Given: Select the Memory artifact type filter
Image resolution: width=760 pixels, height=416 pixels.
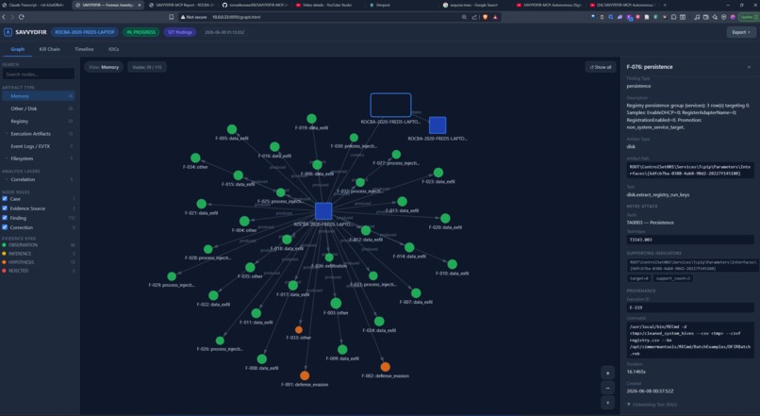Looking at the screenshot, I should tap(38, 96).
